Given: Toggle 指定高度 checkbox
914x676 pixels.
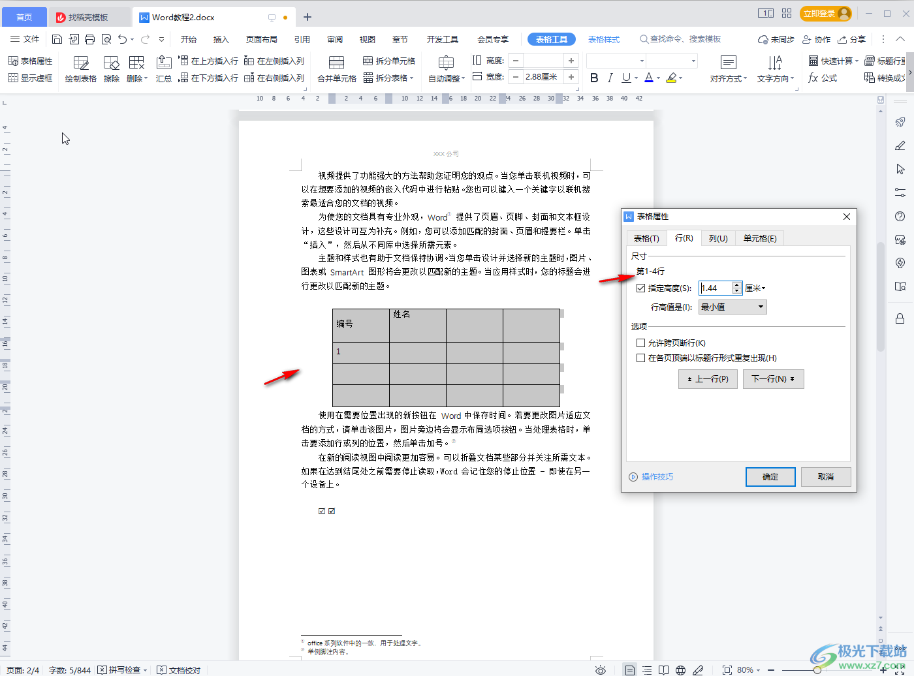Looking at the screenshot, I should click(641, 288).
